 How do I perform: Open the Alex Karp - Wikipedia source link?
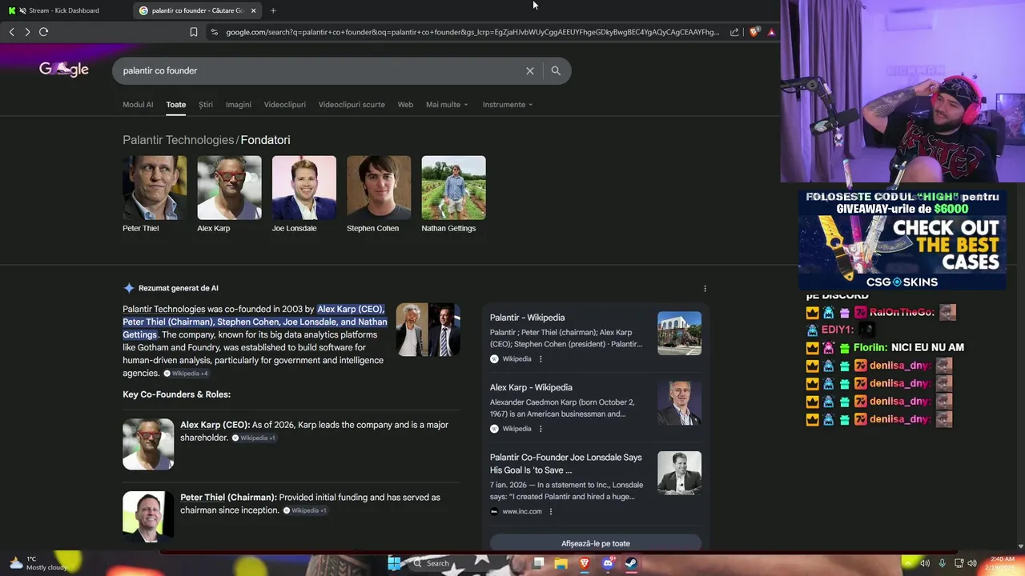point(531,387)
